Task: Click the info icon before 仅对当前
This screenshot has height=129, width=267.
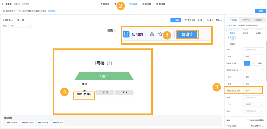Action: tap(227, 26)
